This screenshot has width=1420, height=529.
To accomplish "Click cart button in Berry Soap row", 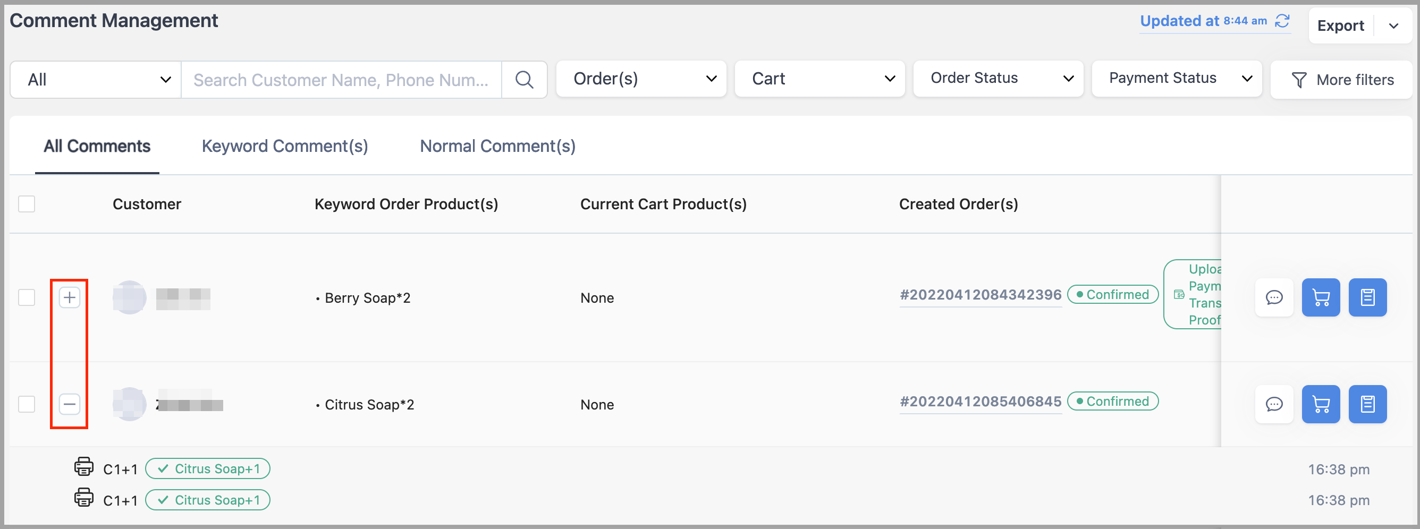I will (1321, 297).
